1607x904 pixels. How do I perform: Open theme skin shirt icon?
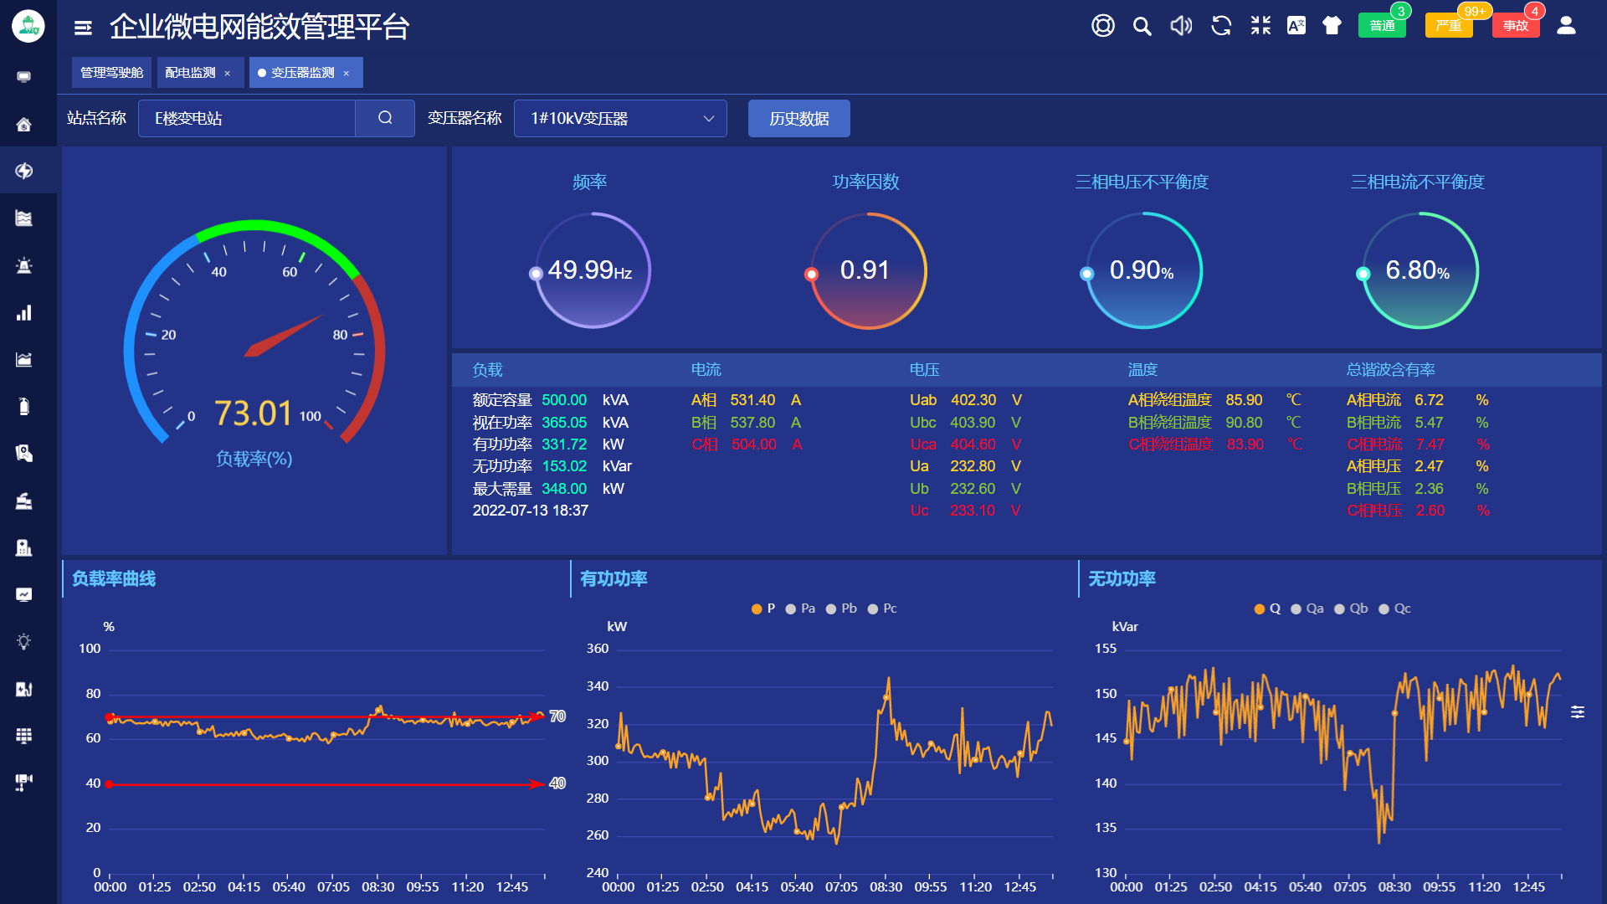pyautogui.click(x=1332, y=26)
